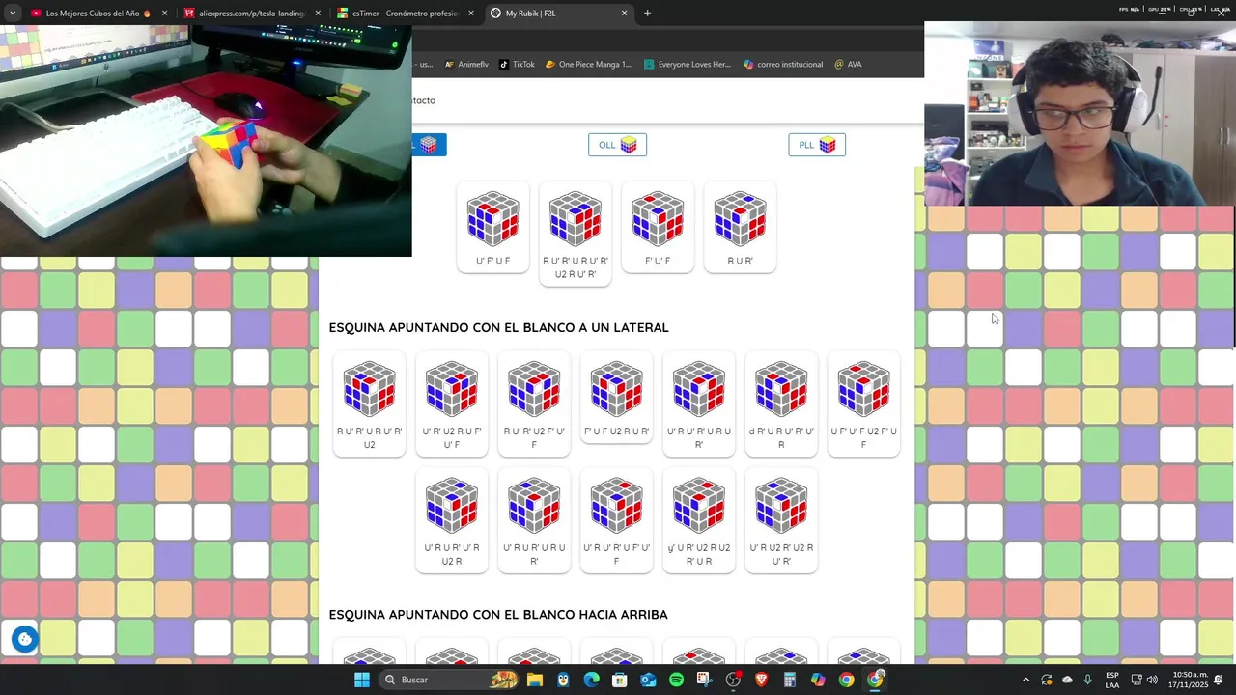Open the correo institucional bookmark
This screenshot has height=695, width=1236.
tap(783, 65)
